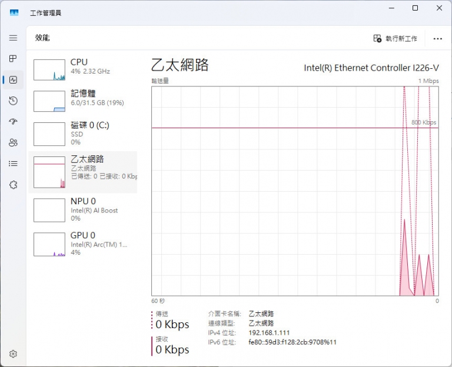The width and height of the screenshot is (452, 367).
Task: Click the Intel(R) Ethernet Controller I226-V label
Action: coord(371,68)
